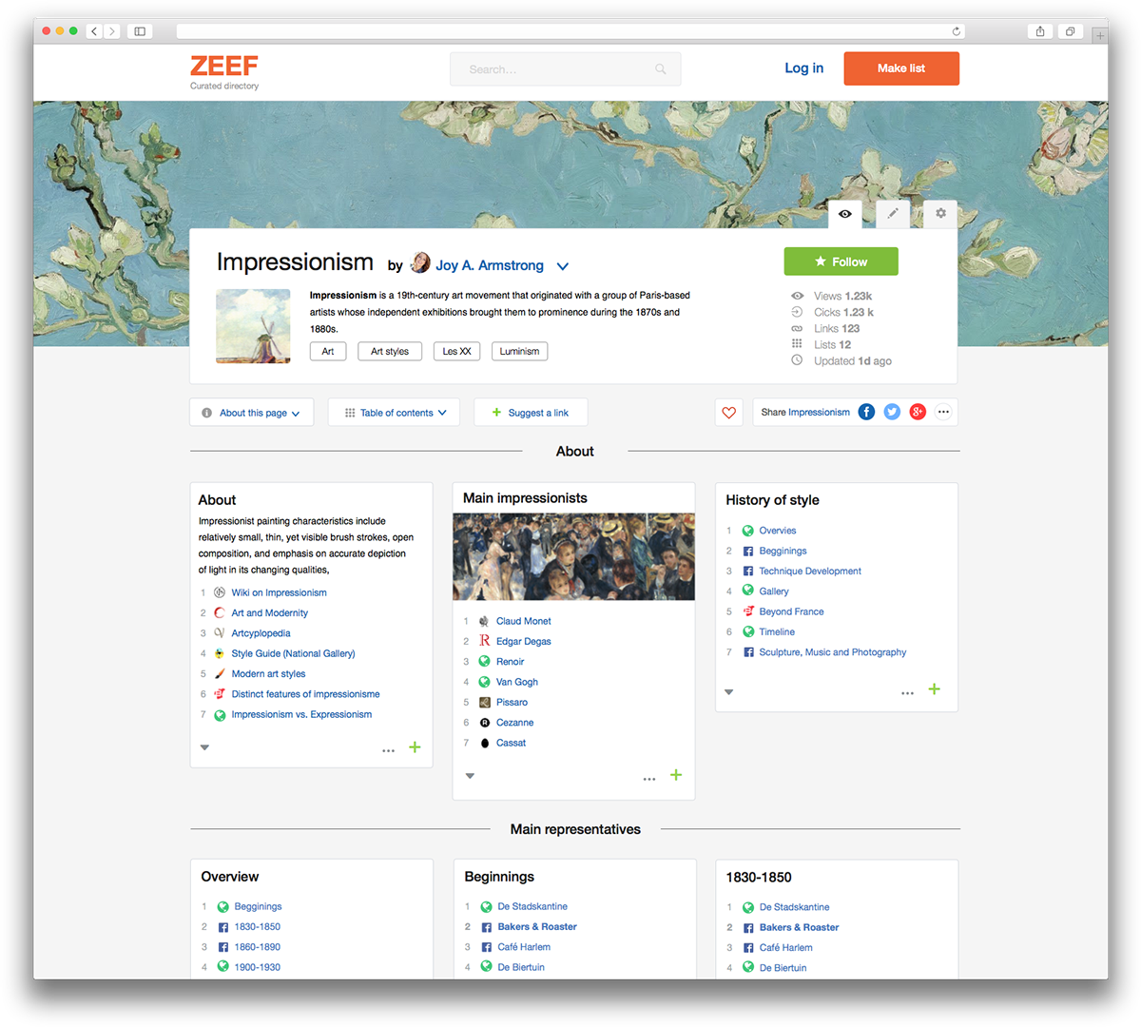Click Safari address bar

point(570,31)
